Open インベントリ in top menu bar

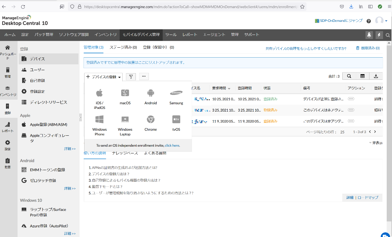click(105, 35)
